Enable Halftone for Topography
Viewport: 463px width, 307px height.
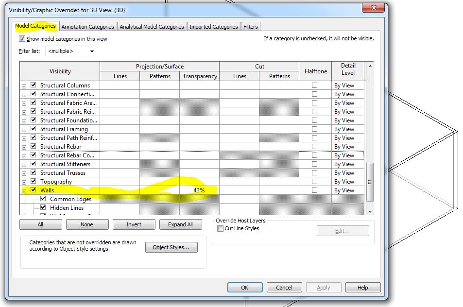pyautogui.click(x=315, y=182)
